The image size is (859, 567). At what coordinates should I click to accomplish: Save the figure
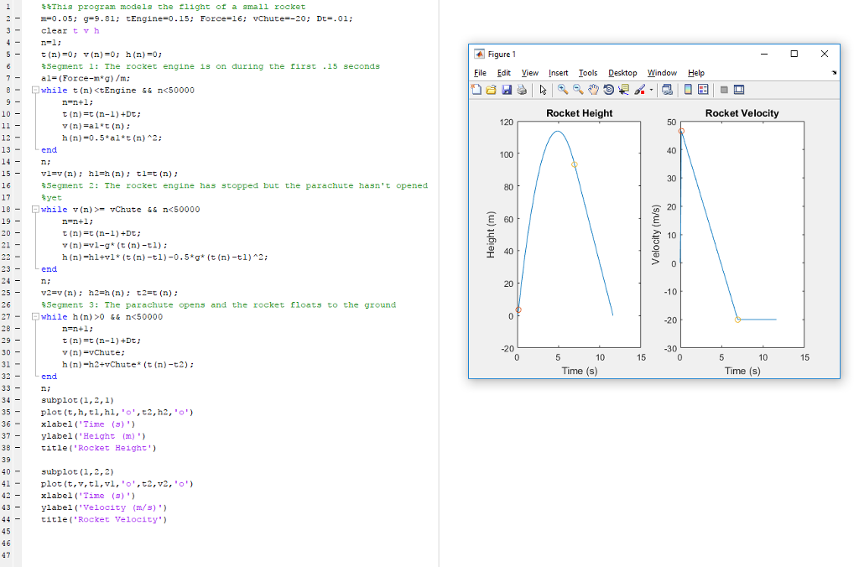[x=507, y=89]
